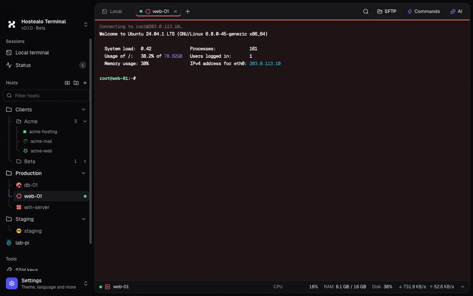This screenshot has width=473, height=296.
Task: Collapse the Production folder chevron
Action: click(x=84, y=173)
